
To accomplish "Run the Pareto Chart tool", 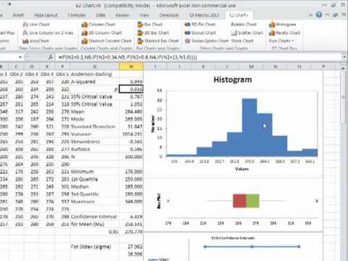I will point(284,33).
